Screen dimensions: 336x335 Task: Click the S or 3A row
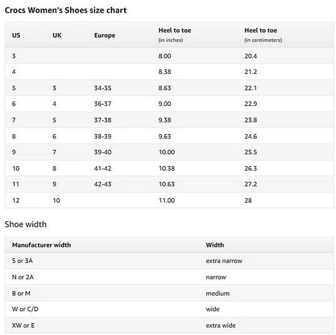pyautogui.click(x=169, y=261)
